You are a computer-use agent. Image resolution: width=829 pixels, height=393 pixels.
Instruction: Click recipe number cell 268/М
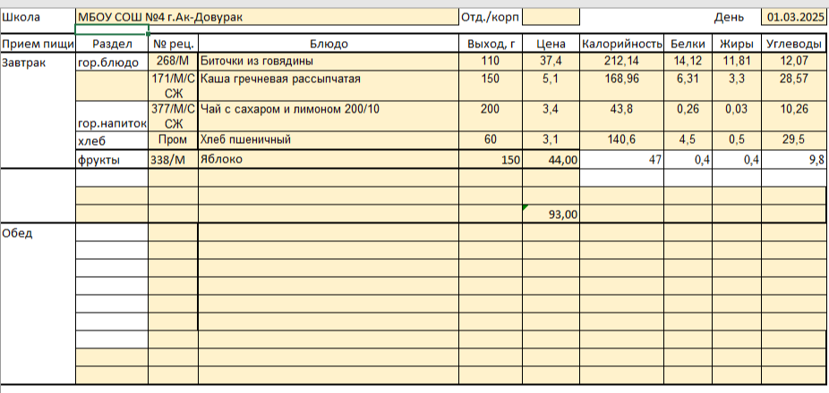click(173, 61)
